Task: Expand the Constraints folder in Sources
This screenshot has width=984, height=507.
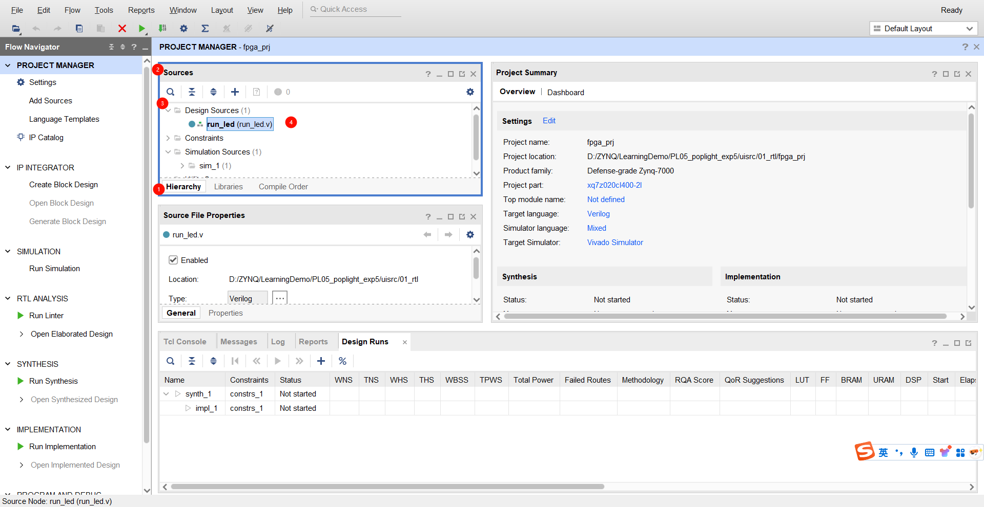Action: 168,138
